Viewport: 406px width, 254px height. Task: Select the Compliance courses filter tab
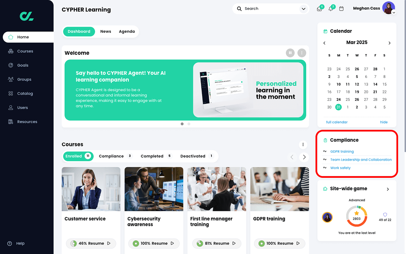pyautogui.click(x=115, y=156)
